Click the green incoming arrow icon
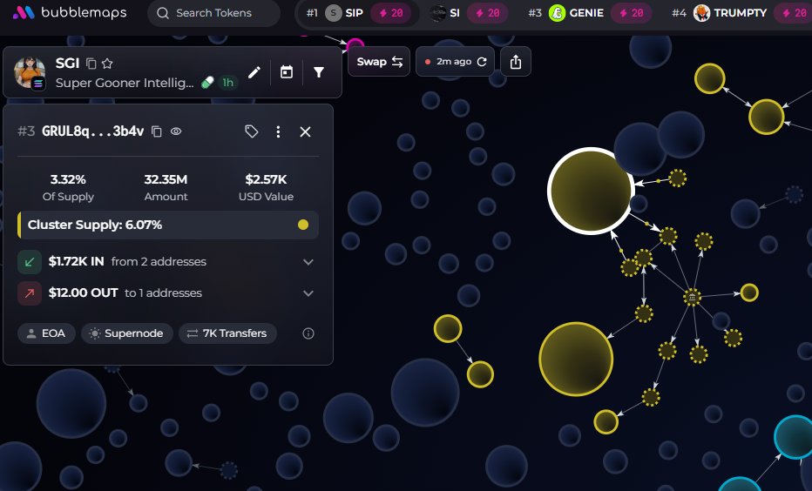The height and width of the screenshot is (491, 812). (x=30, y=262)
